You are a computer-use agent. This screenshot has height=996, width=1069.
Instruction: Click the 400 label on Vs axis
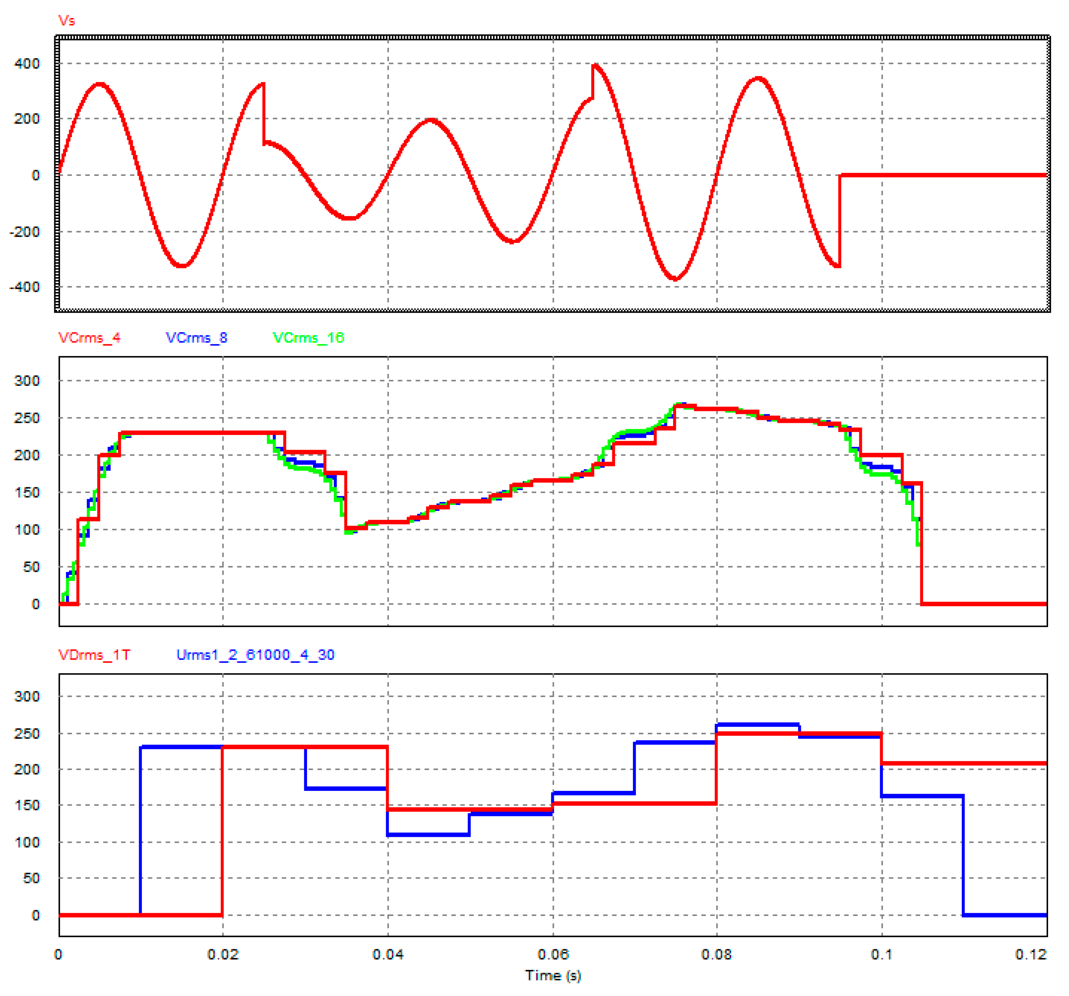click(27, 64)
